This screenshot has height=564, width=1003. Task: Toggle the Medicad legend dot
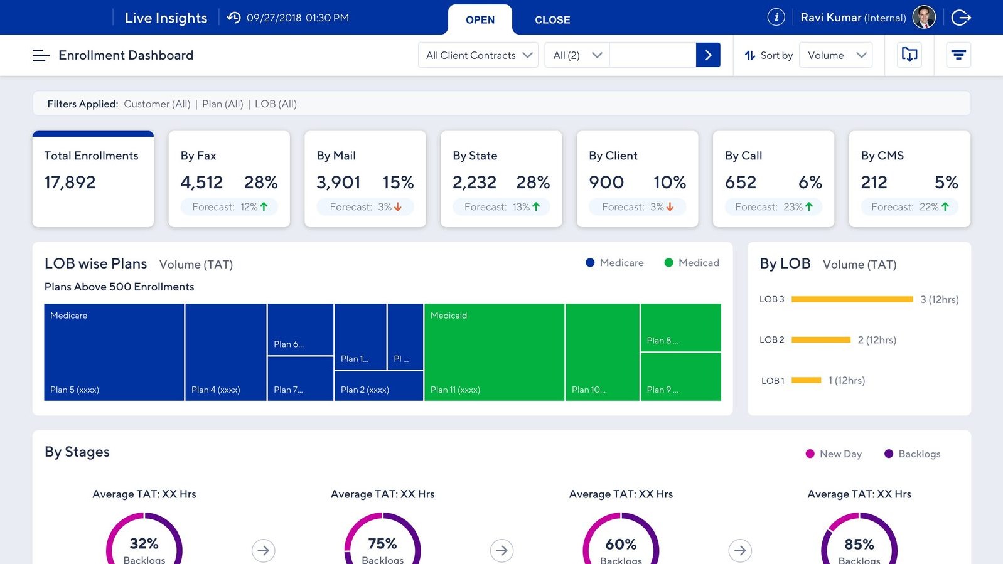tap(669, 263)
